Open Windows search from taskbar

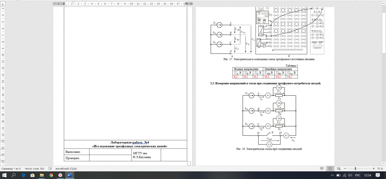tap(14, 175)
